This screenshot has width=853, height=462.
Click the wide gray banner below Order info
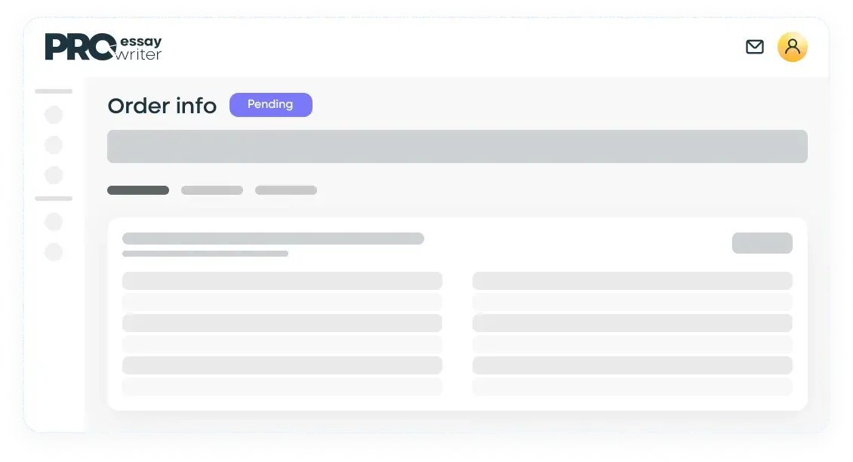pyautogui.click(x=457, y=146)
